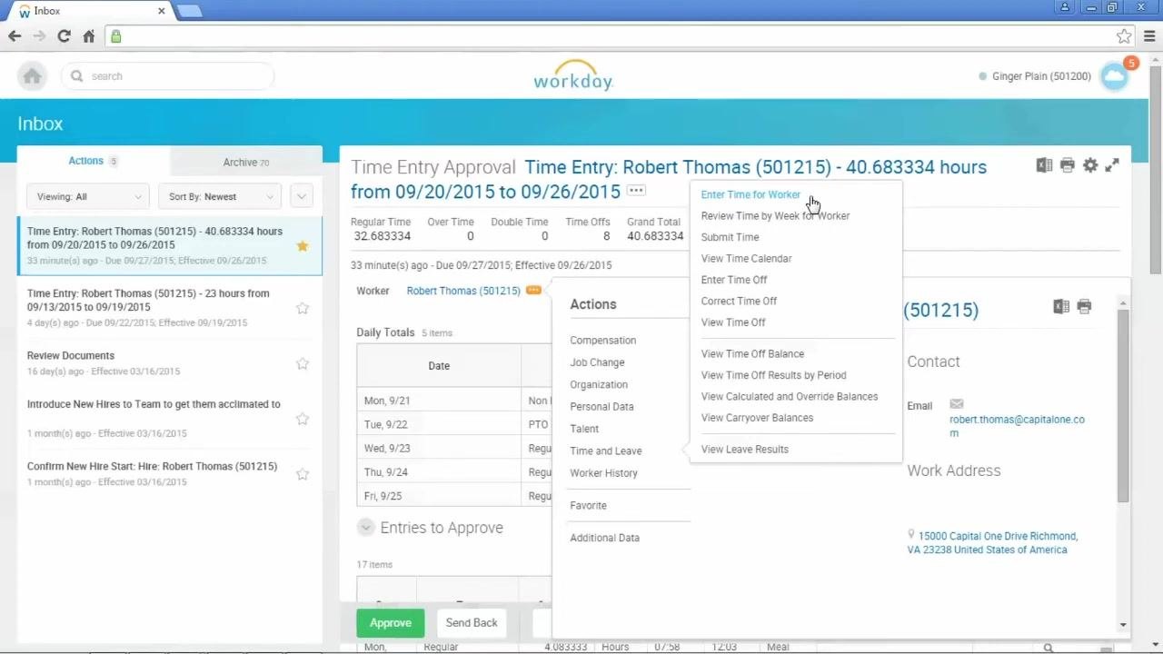The width and height of the screenshot is (1163, 654).
Task: Choose Review Time by Week for Worker
Action: click(775, 216)
